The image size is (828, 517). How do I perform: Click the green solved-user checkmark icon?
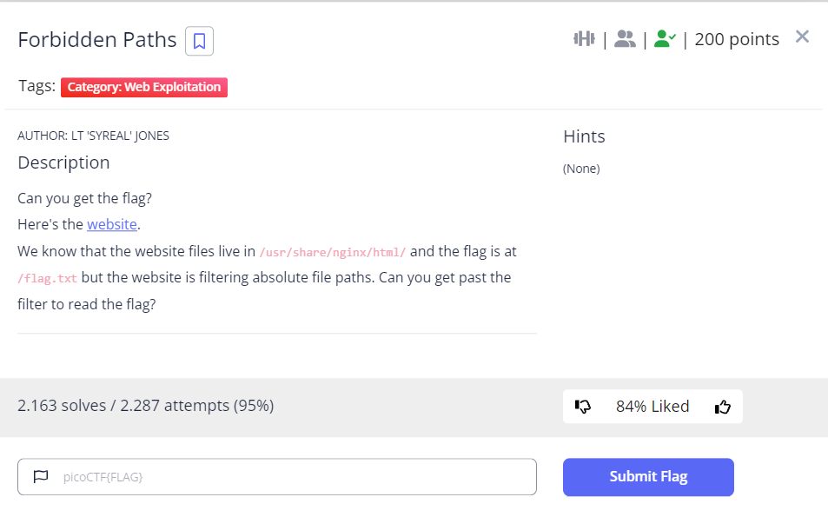pyautogui.click(x=665, y=38)
